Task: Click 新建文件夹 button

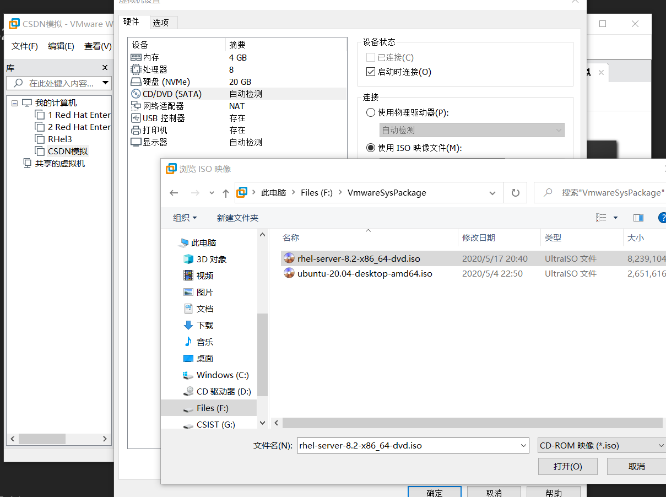Action: 237,218
